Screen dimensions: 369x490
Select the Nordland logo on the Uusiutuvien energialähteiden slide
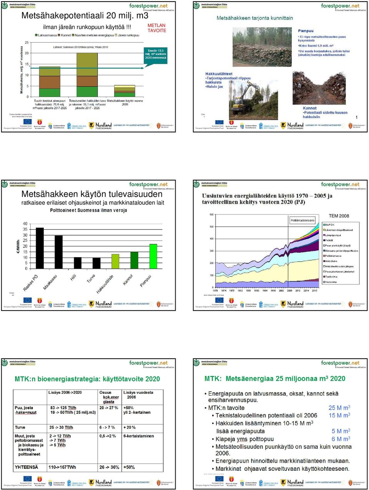pyautogui.click(x=292, y=304)
